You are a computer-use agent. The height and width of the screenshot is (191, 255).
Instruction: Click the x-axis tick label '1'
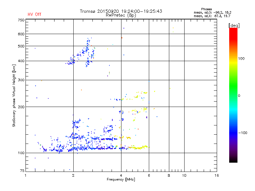point(25,175)
